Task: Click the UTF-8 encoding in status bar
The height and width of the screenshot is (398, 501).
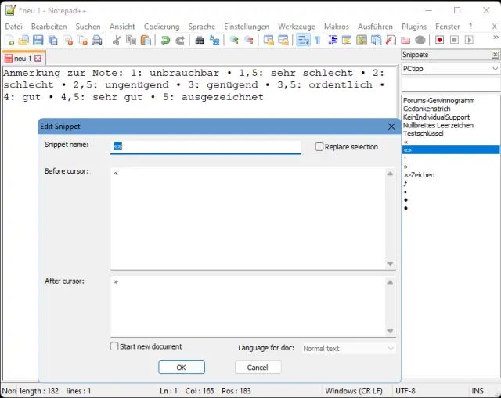Action: [405, 391]
